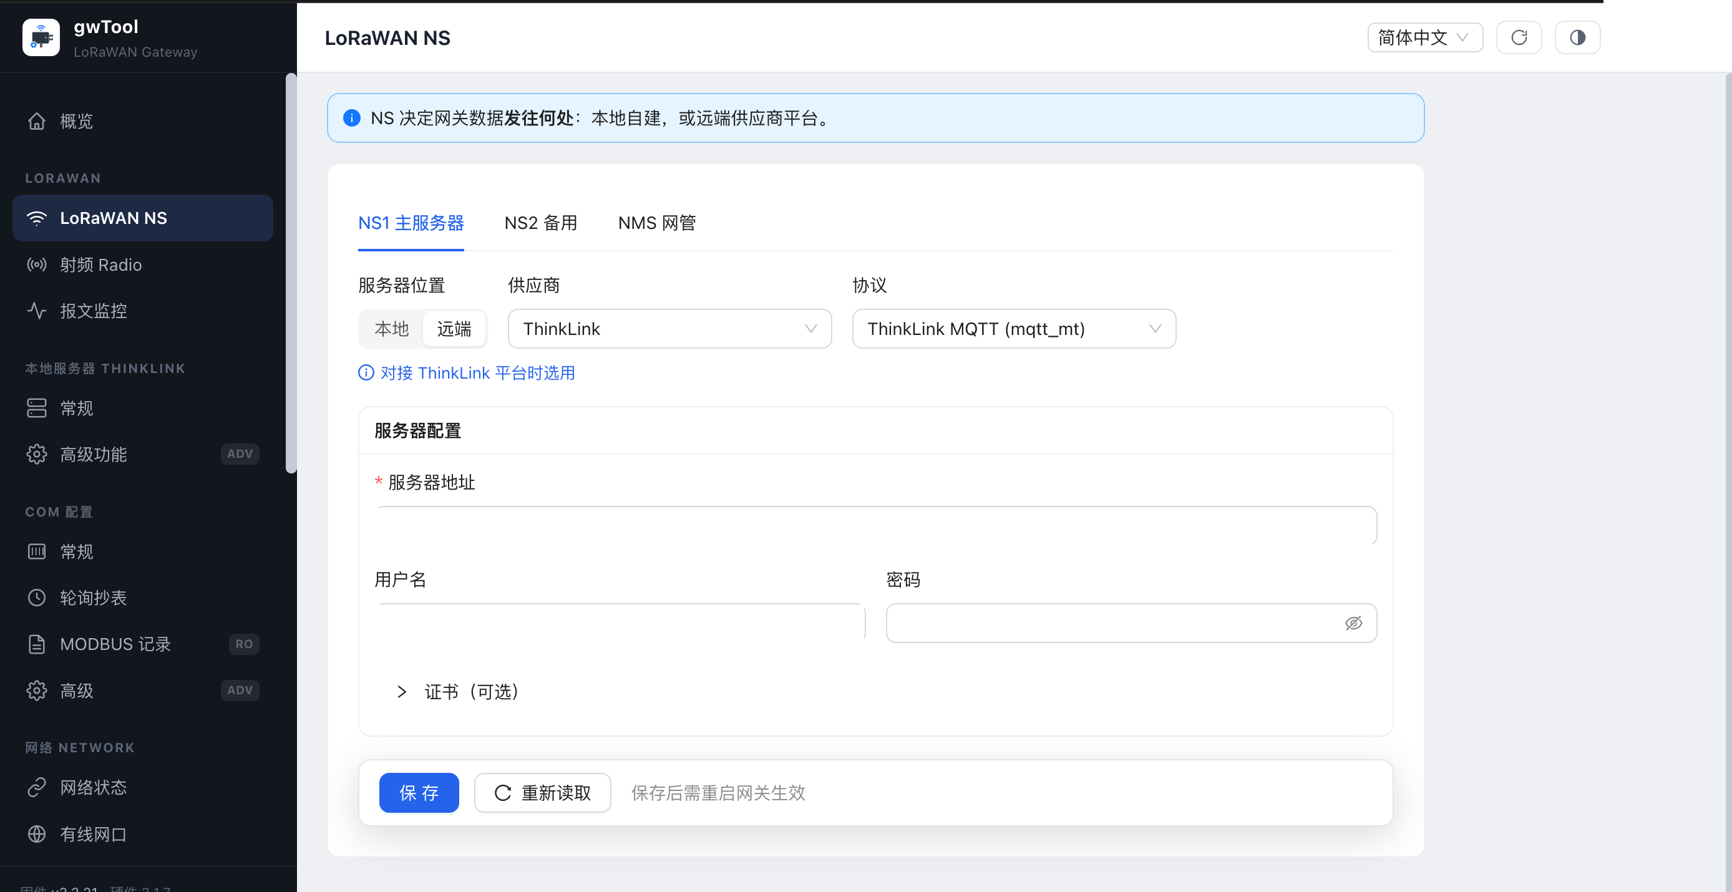1732x892 pixels.
Task: Click the 网络状态 link icon
Action: tap(37, 787)
